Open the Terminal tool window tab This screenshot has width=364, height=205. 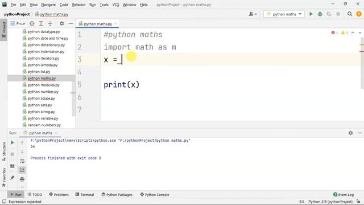[x=85, y=195]
